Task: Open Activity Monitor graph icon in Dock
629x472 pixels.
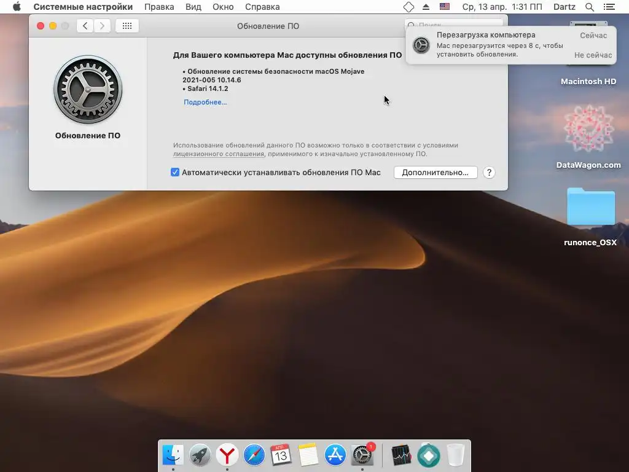Action: pyautogui.click(x=401, y=455)
